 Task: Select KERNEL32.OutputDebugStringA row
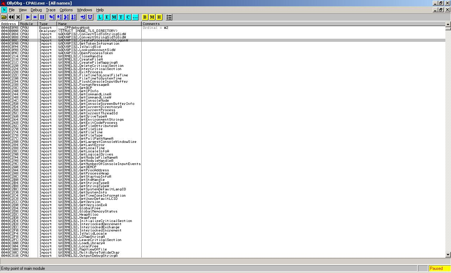pos(223,256)
